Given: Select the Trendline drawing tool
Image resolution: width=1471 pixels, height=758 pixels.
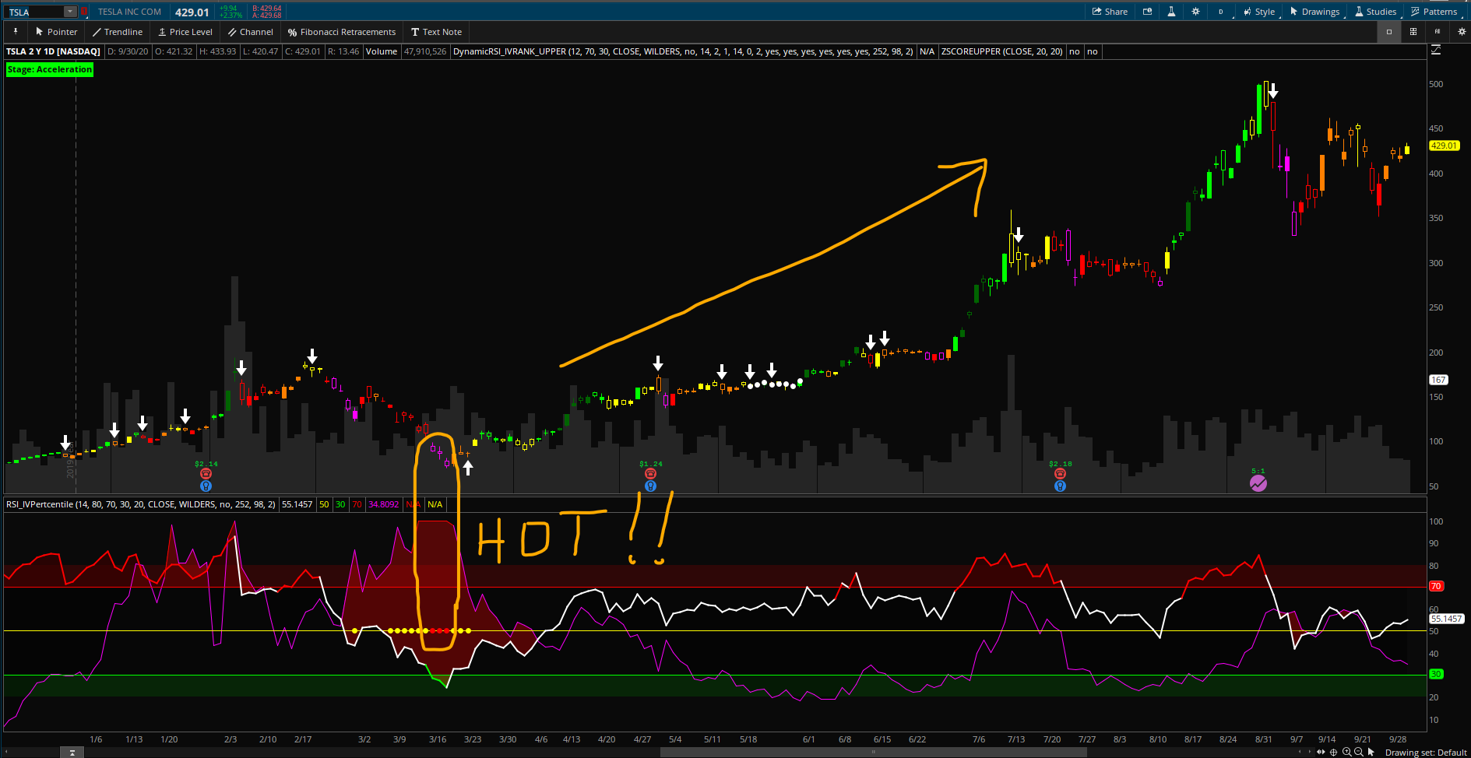Looking at the screenshot, I should coord(118,32).
